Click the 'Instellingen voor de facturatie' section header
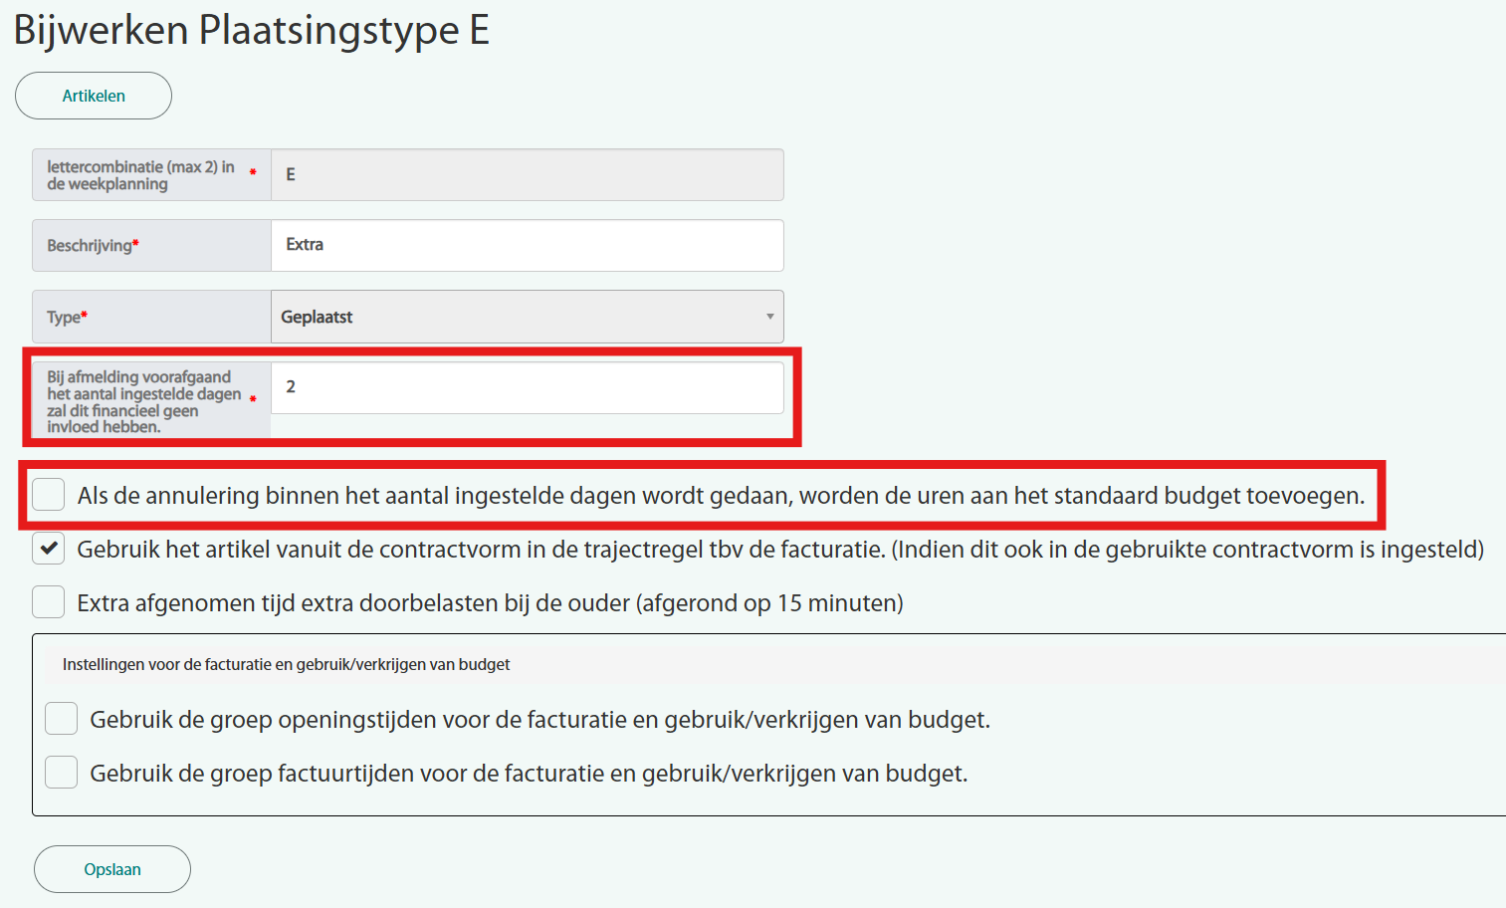The height and width of the screenshot is (908, 1506). pyautogui.click(x=286, y=664)
